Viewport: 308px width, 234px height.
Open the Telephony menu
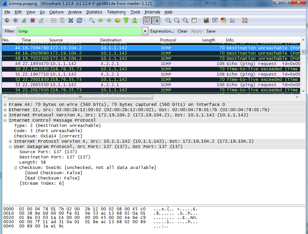116,12
